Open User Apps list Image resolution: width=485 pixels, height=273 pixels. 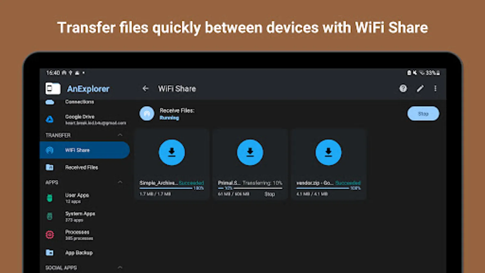(x=85, y=198)
